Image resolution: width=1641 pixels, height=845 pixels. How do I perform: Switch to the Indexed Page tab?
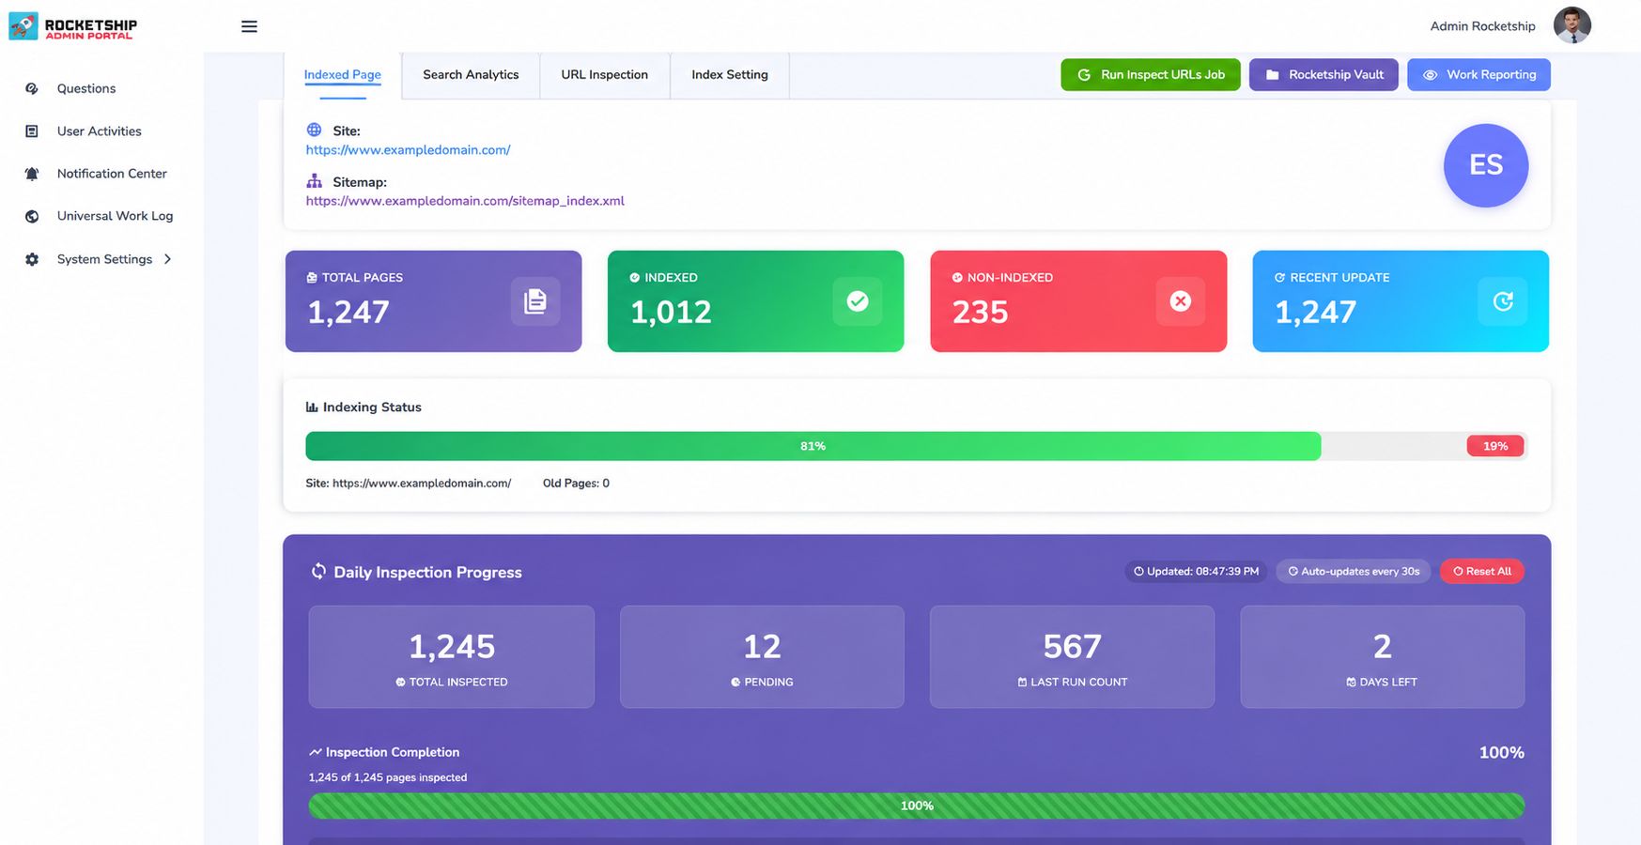[343, 75]
